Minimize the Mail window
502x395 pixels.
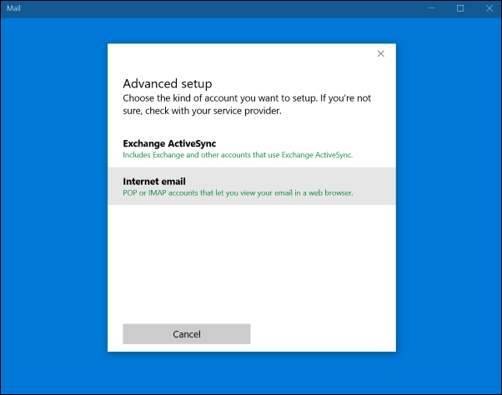click(431, 8)
